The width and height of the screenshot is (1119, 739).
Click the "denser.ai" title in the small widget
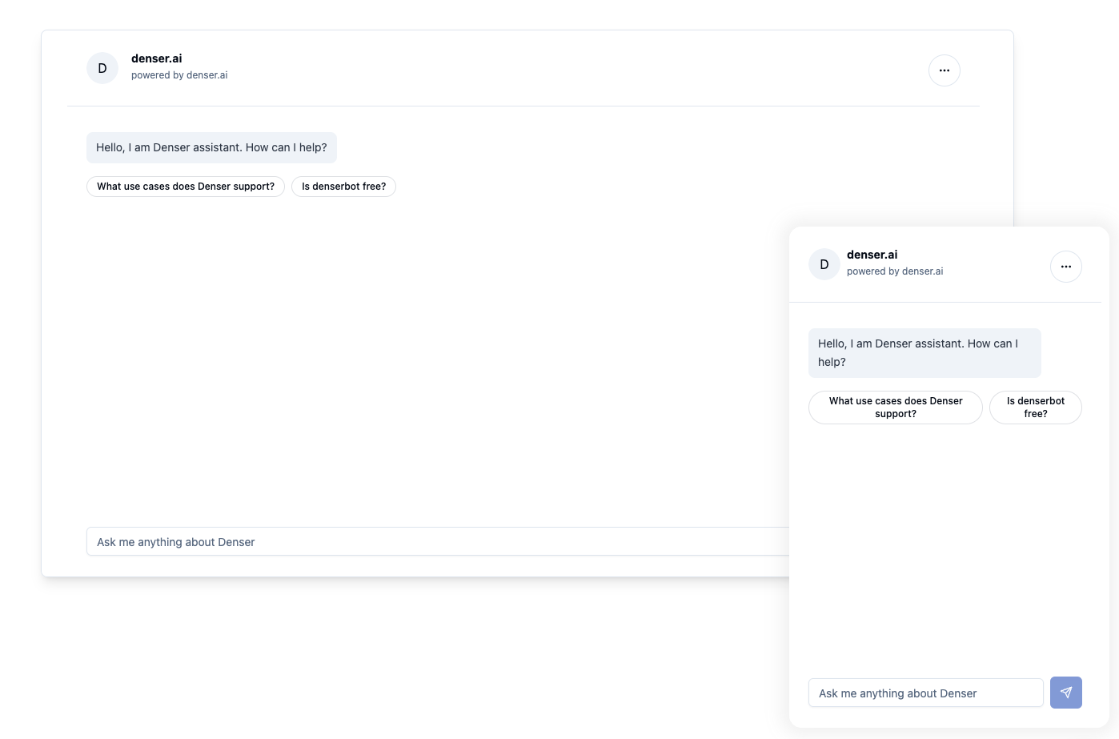pos(872,254)
